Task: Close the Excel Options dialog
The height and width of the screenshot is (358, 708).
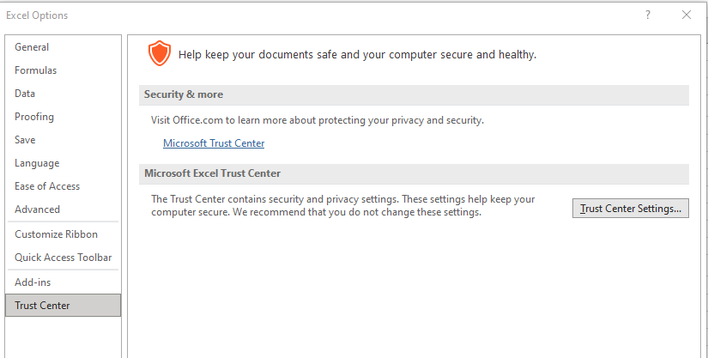Action: tap(686, 15)
